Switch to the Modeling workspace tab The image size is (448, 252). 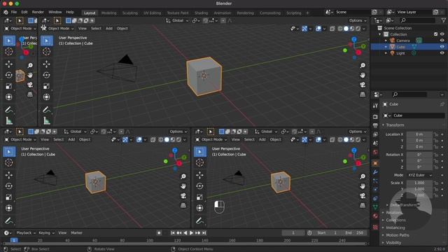(x=109, y=13)
